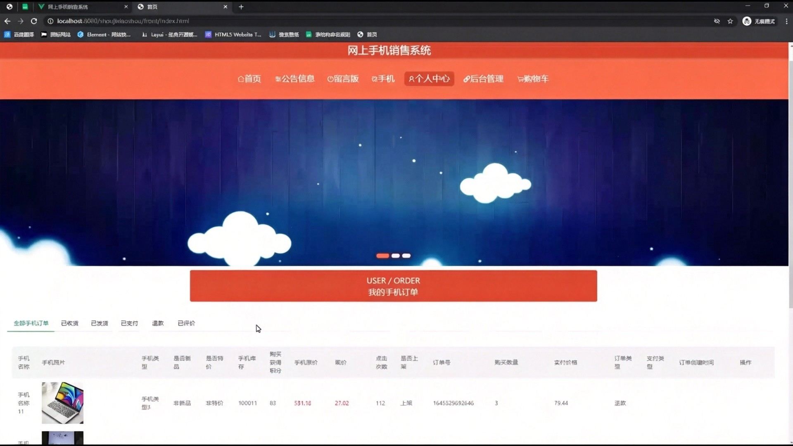Click the stock value 100011
Screen dimensions: 793x446
pyautogui.click(x=247, y=403)
